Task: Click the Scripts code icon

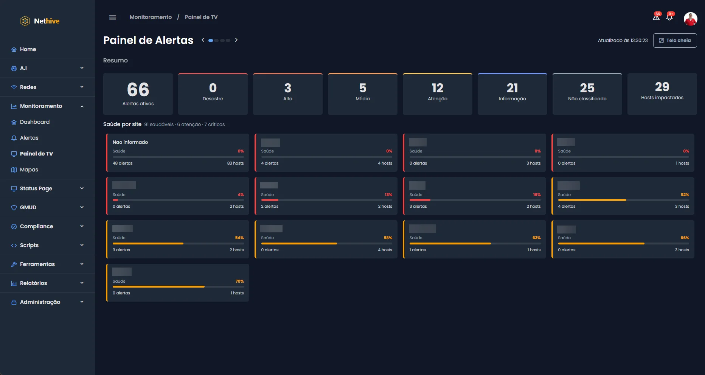Action: (x=14, y=246)
